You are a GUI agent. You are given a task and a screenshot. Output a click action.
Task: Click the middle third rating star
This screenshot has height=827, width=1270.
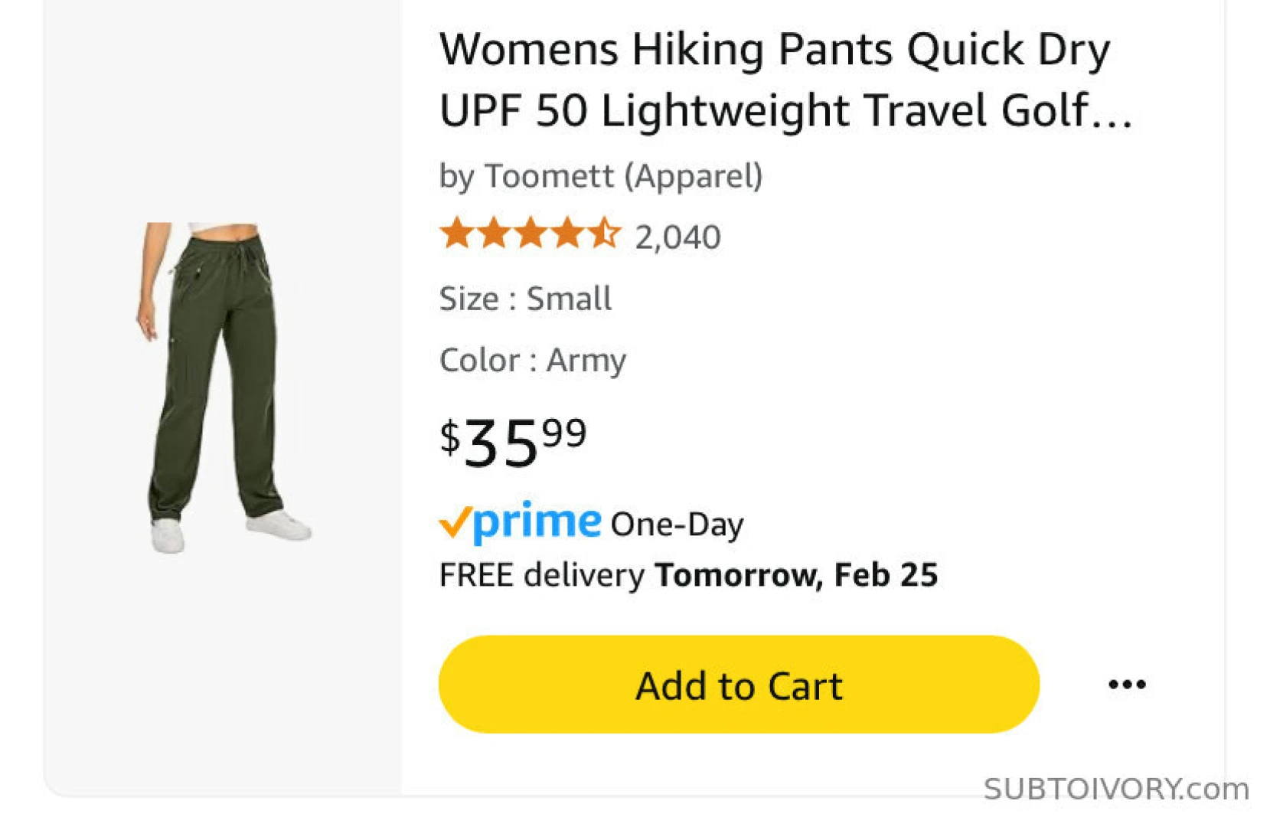pyautogui.click(x=531, y=233)
